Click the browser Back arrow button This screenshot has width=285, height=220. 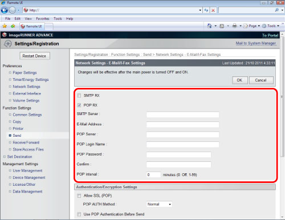(5, 10)
